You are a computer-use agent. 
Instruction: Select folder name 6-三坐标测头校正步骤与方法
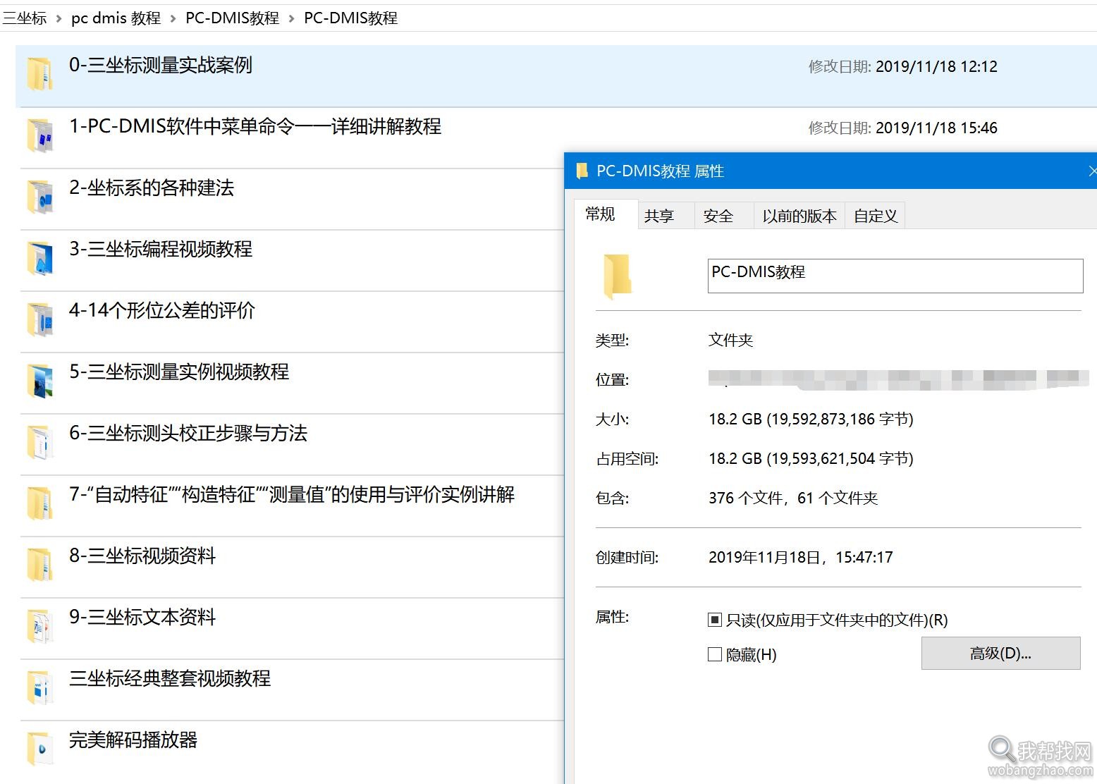tap(188, 434)
